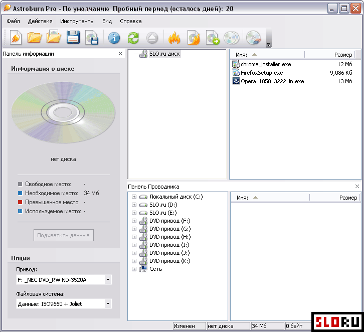The width and height of the screenshot is (364, 332).
Task: Click the Opera_1050_3222_in.exe file icon
Action: coord(236,81)
